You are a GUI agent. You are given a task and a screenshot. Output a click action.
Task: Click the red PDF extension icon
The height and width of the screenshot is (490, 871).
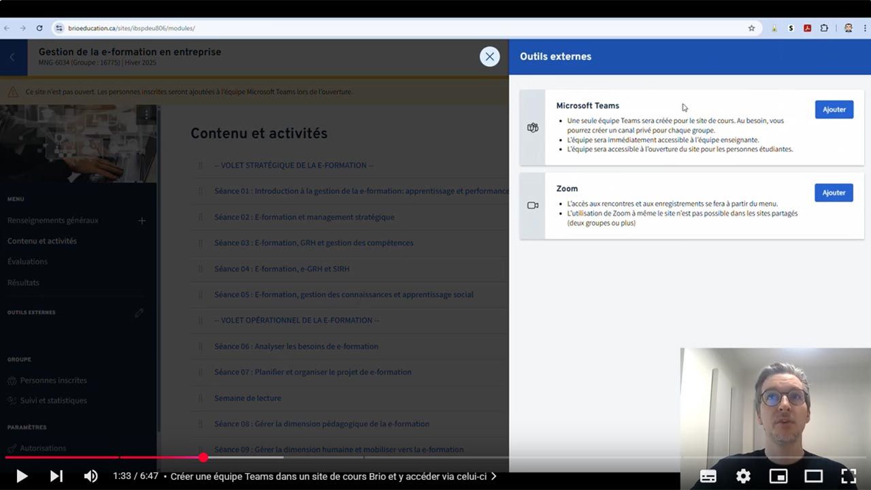click(x=807, y=28)
